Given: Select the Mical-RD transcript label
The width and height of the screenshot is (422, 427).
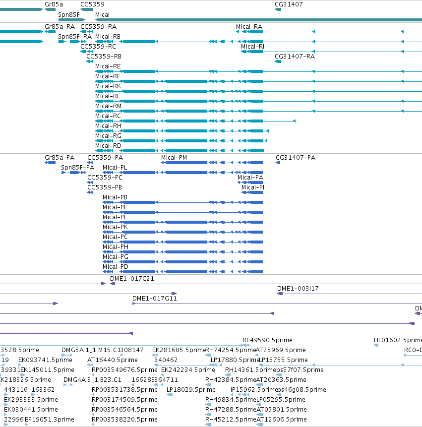Looking at the screenshot, I should click(x=109, y=146).
